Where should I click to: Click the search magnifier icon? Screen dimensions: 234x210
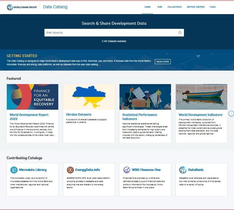[x=180, y=33]
